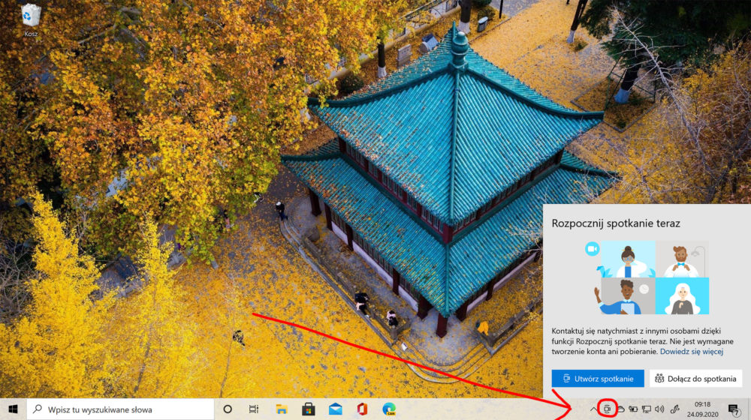Viewport: 751px width, 420px height.
Task: Open the volume speaker tray icon
Action: [659, 409]
